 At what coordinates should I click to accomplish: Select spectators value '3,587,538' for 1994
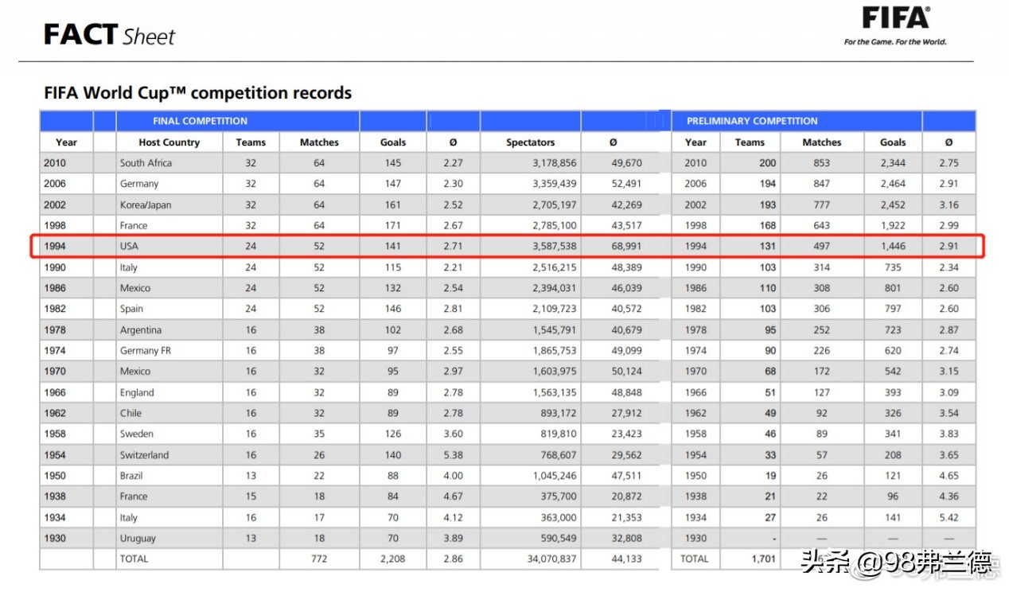(555, 247)
